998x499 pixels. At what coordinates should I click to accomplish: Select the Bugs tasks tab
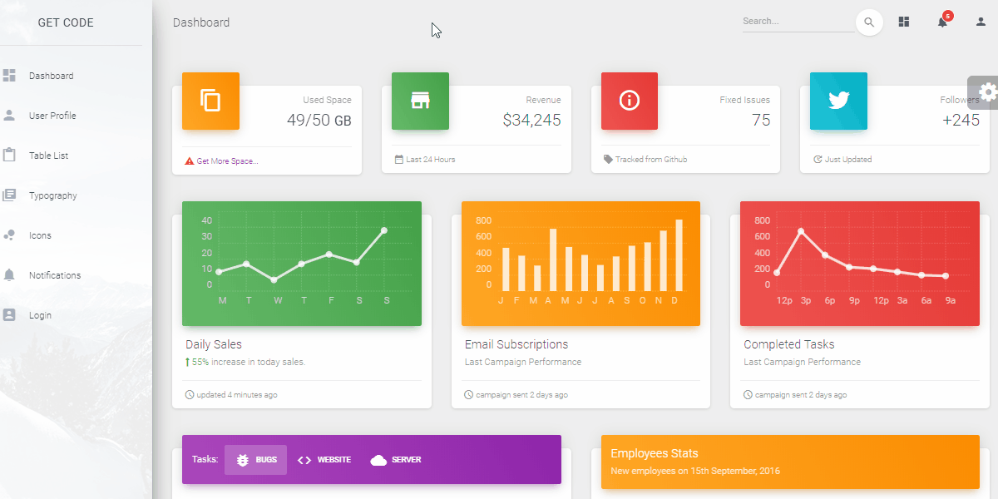(x=255, y=460)
